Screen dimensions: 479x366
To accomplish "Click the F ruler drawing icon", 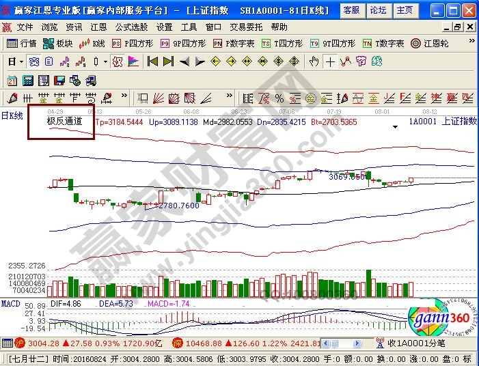I will click(x=75, y=98).
